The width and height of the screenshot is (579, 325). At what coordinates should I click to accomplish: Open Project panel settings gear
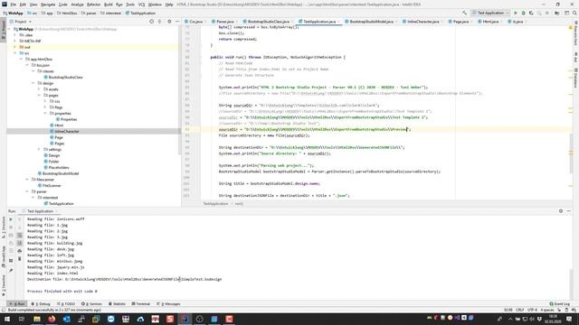point(169,22)
